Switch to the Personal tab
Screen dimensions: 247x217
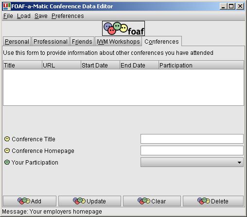[x=17, y=41]
